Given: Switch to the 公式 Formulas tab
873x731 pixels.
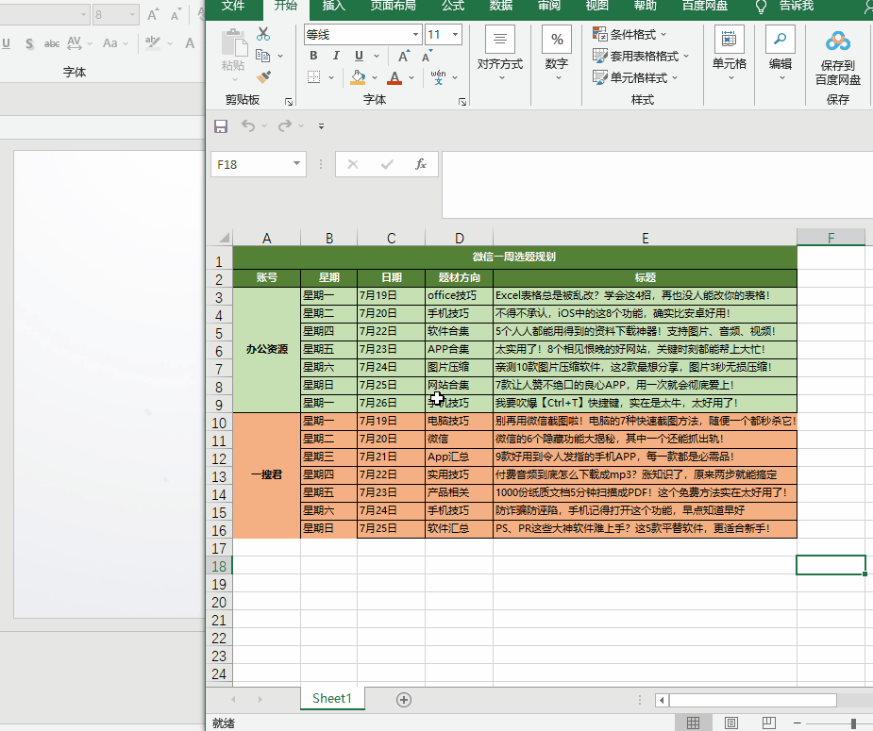Looking at the screenshot, I should point(453,6).
